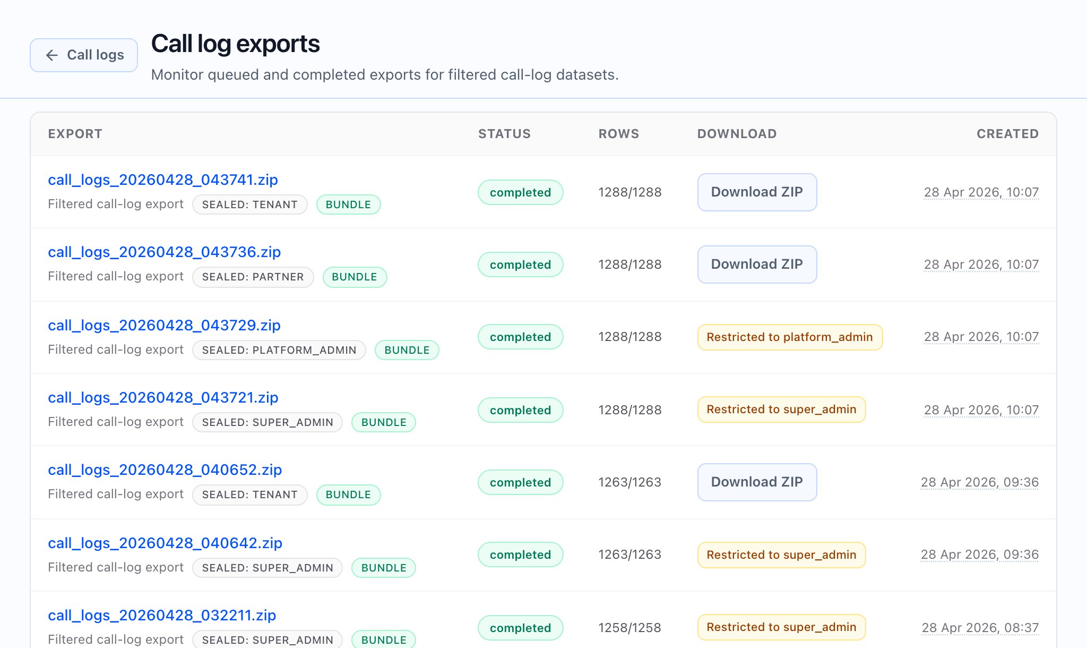The height and width of the screenshot is (648, 1087).
Task: Open call_logs_20260428_040652.zip link
Action: [165, 470]
